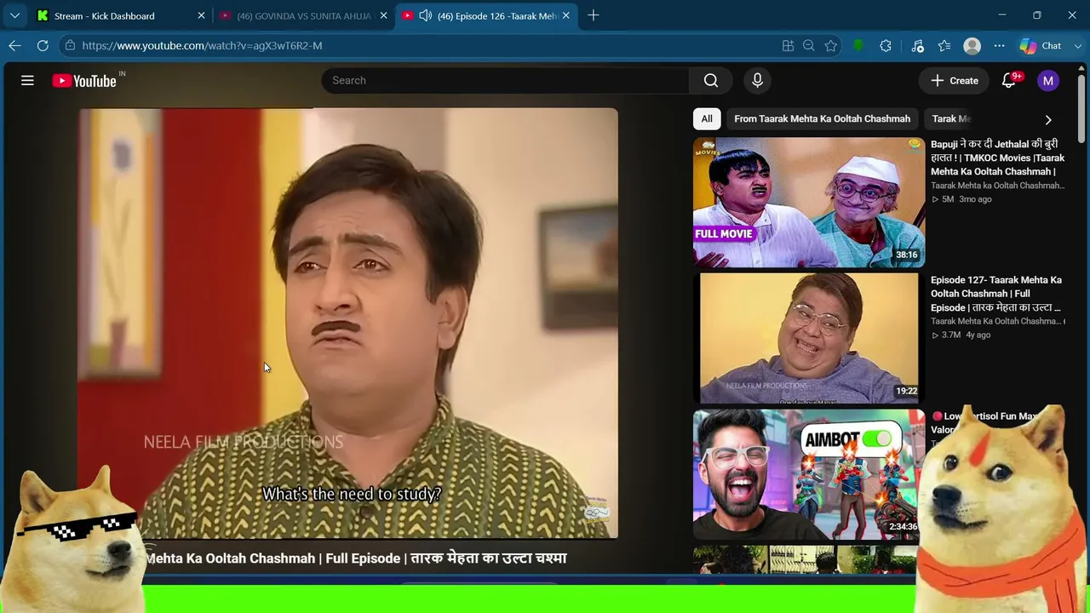1090x613 pixels.
Task: Mute audio on the Episode 126 tab
Action: [x=426, y=15]
